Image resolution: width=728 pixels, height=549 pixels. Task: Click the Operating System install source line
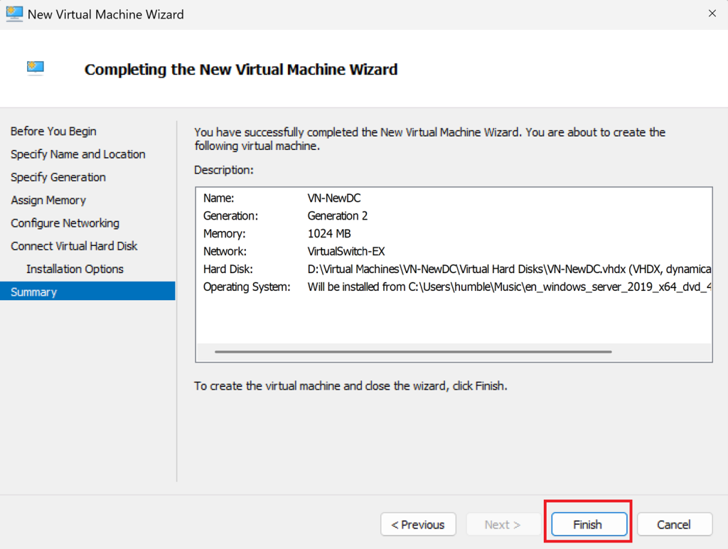[508, 287]
